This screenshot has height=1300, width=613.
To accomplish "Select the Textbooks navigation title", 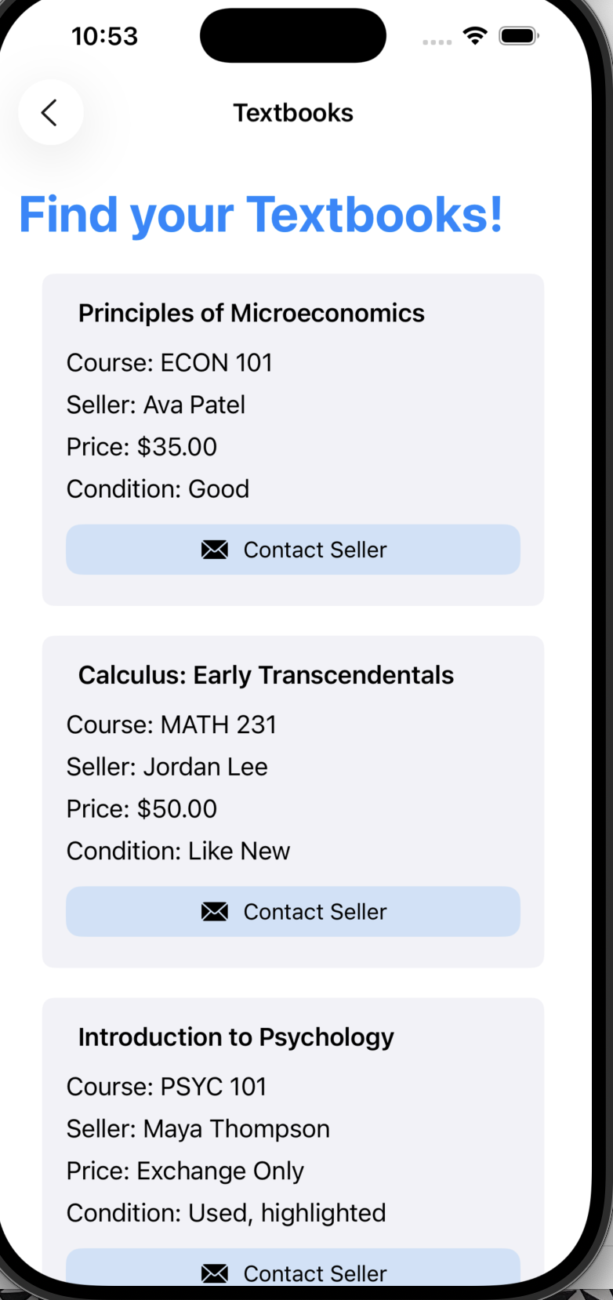I will [293, 113].
